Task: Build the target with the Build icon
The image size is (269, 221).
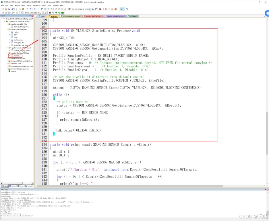Action: [x=6, y=13]
